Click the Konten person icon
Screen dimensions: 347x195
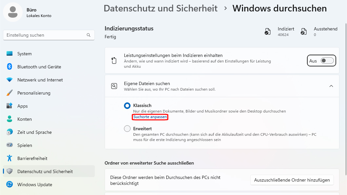click(10, 119)
